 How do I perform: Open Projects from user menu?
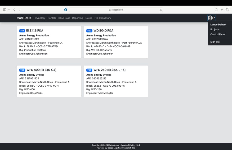click(x=215, y=30)
